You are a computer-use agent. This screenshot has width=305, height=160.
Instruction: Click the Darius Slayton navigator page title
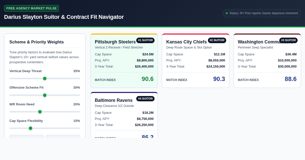[x=64, y=17]
